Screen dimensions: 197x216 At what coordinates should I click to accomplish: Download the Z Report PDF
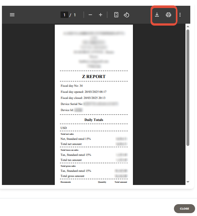157,15
